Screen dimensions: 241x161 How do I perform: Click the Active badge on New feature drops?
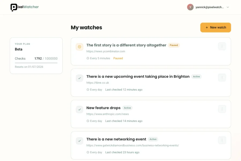127,108
